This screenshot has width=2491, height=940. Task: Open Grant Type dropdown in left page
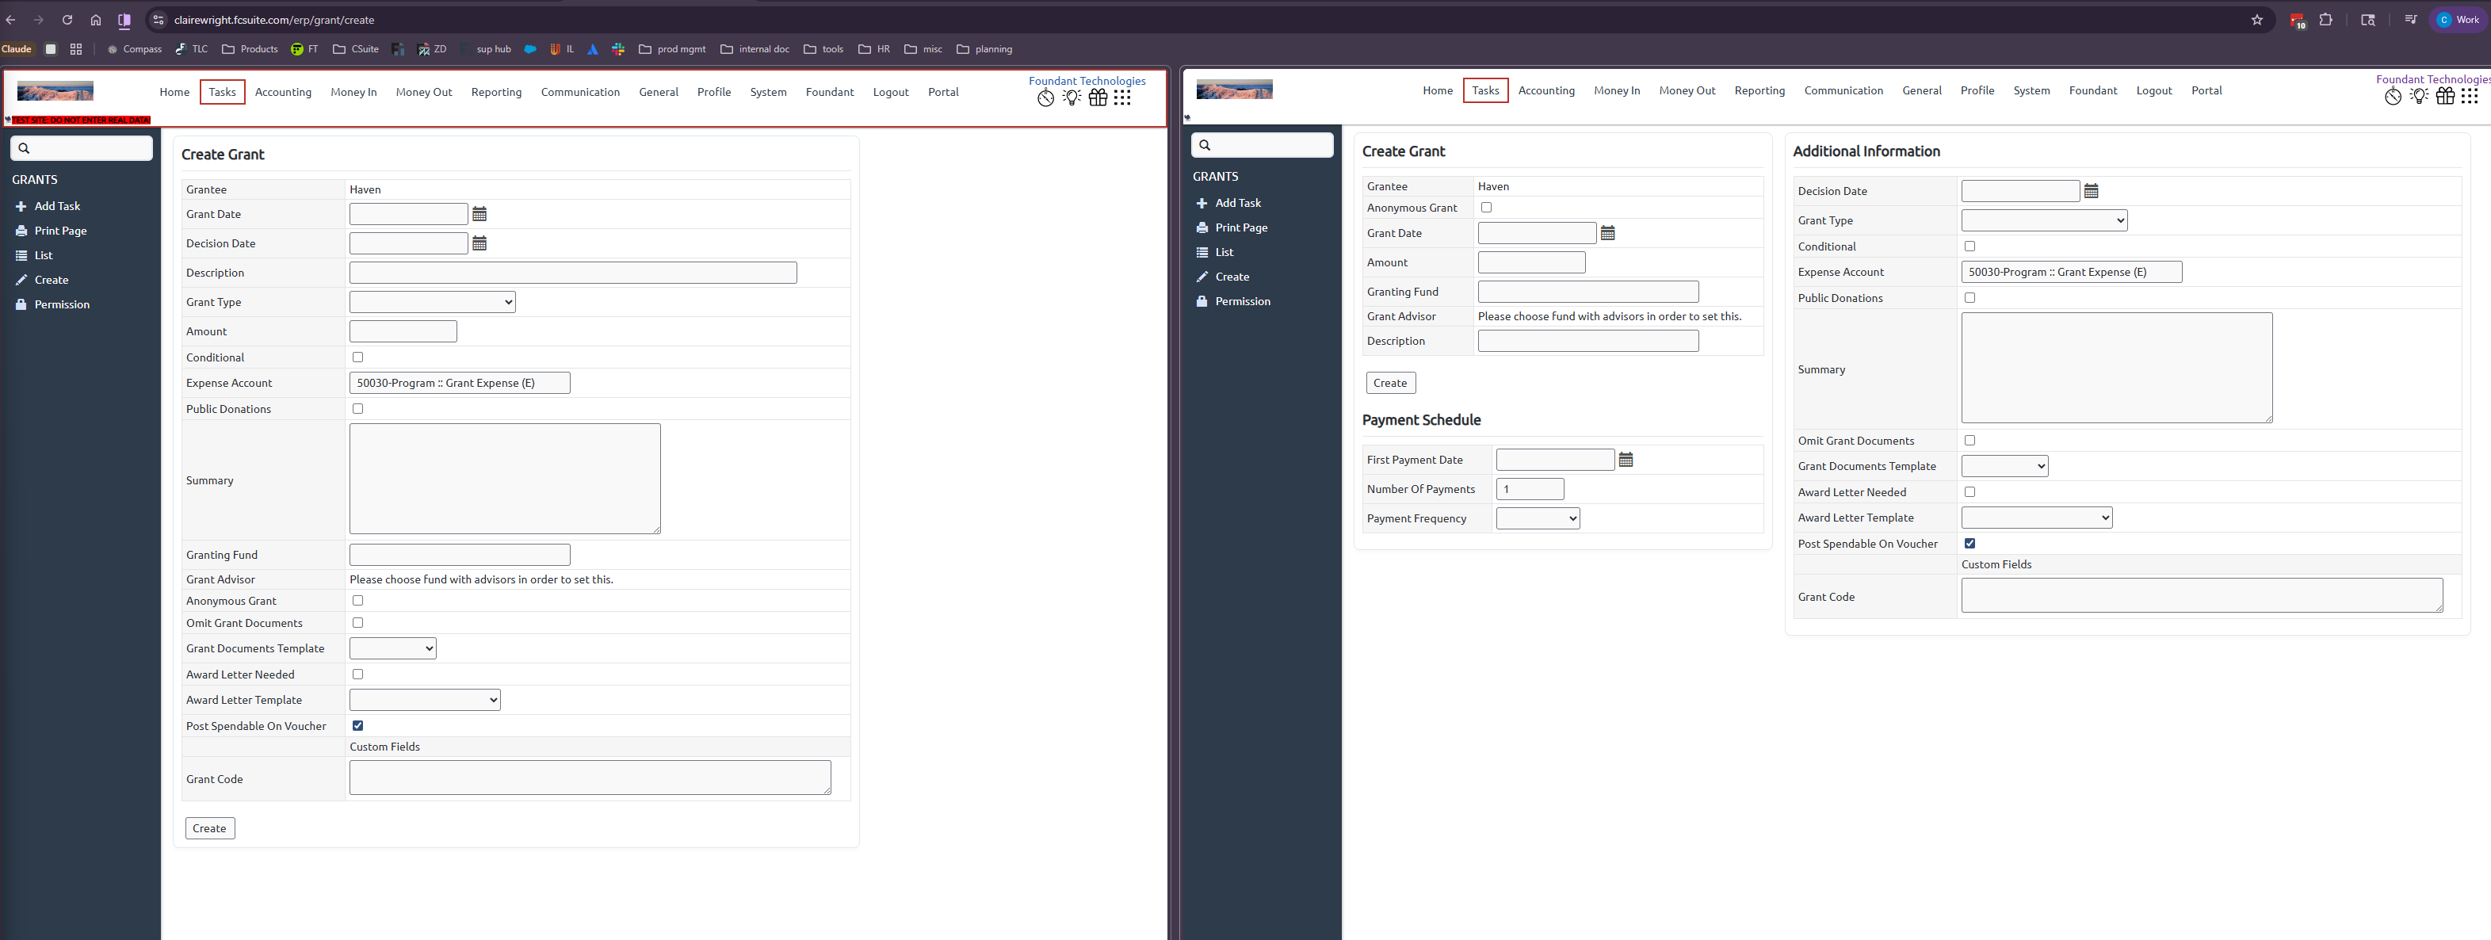[432, 302]
